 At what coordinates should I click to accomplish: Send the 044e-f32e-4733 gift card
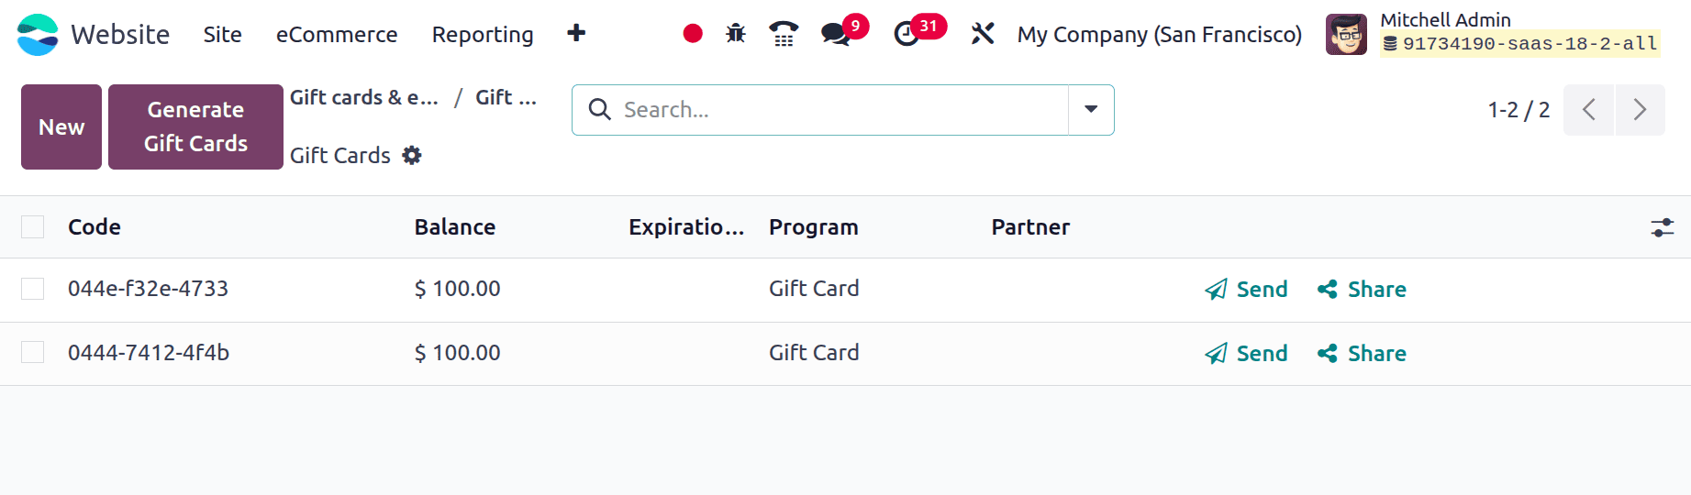click(1246, 290)
